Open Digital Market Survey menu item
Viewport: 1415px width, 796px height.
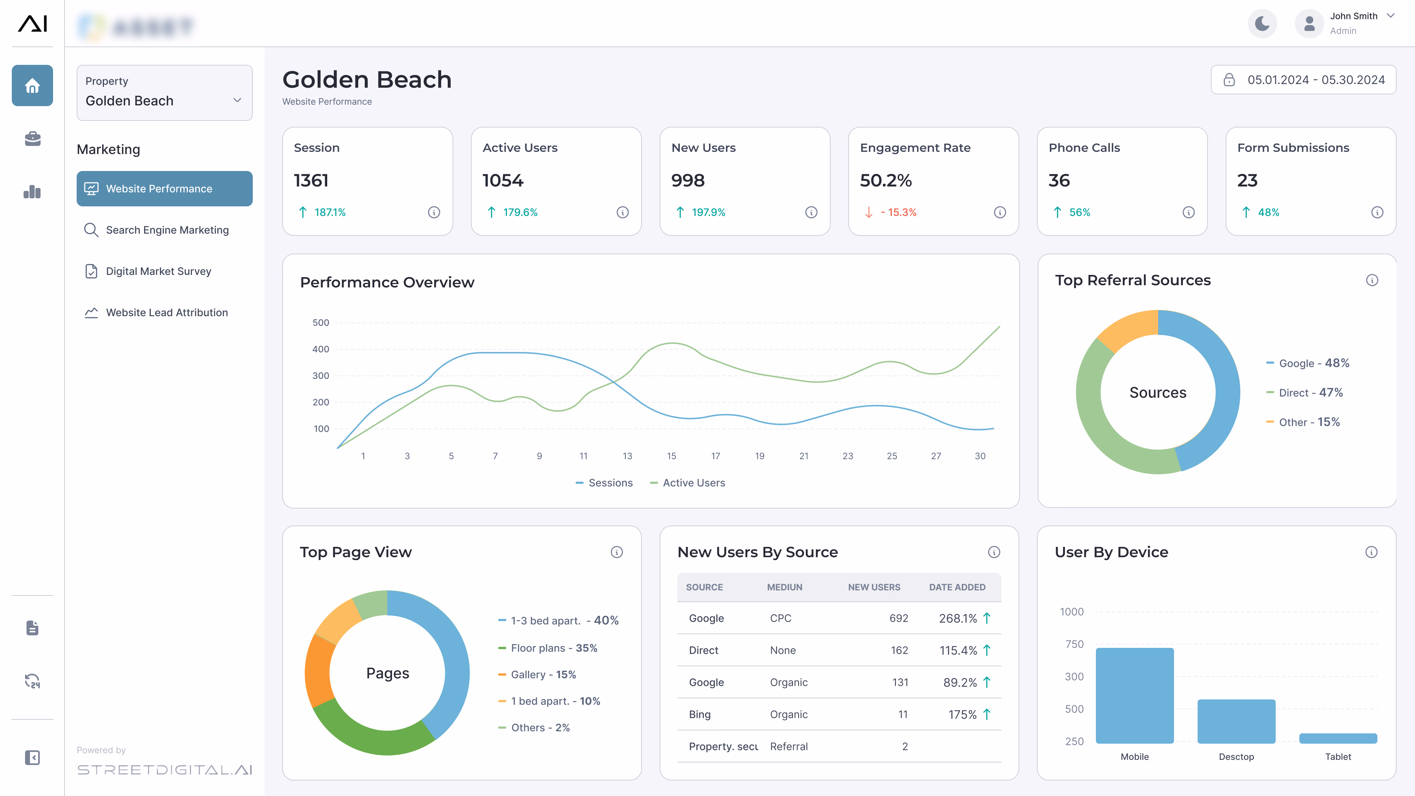[x=165, y=271]
